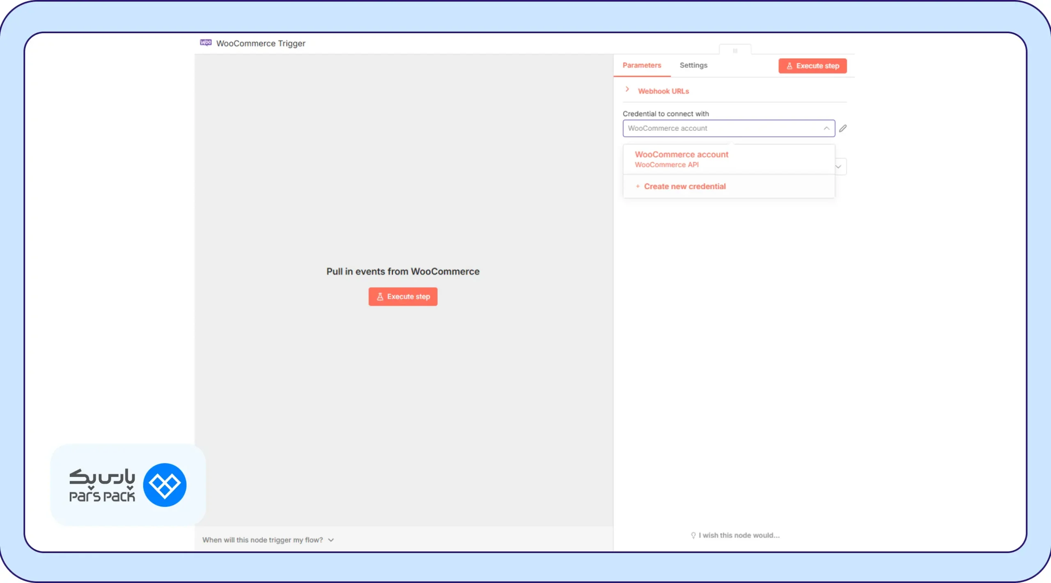
Task: Click the lightbulb feedback icon
Action: [x=693, y=535]
